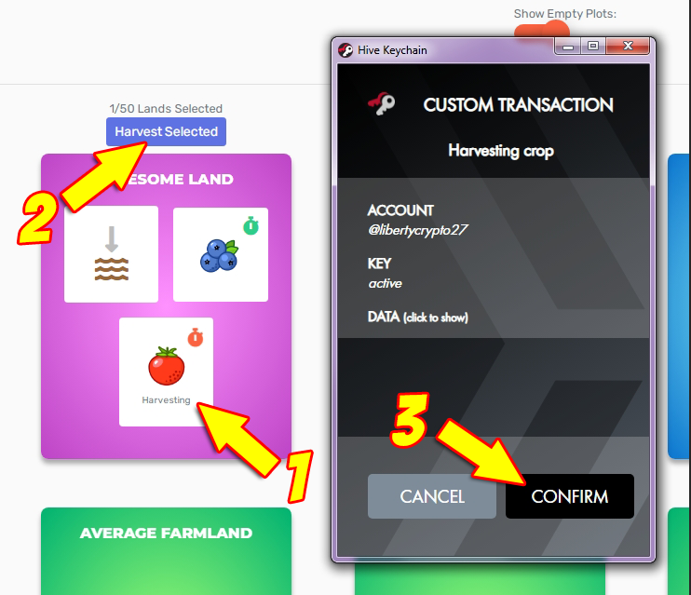The width and height of the screenshot is (691, 595).
Task: Confirm the Hive Keychain transaction
Action: tap(569, 496)
